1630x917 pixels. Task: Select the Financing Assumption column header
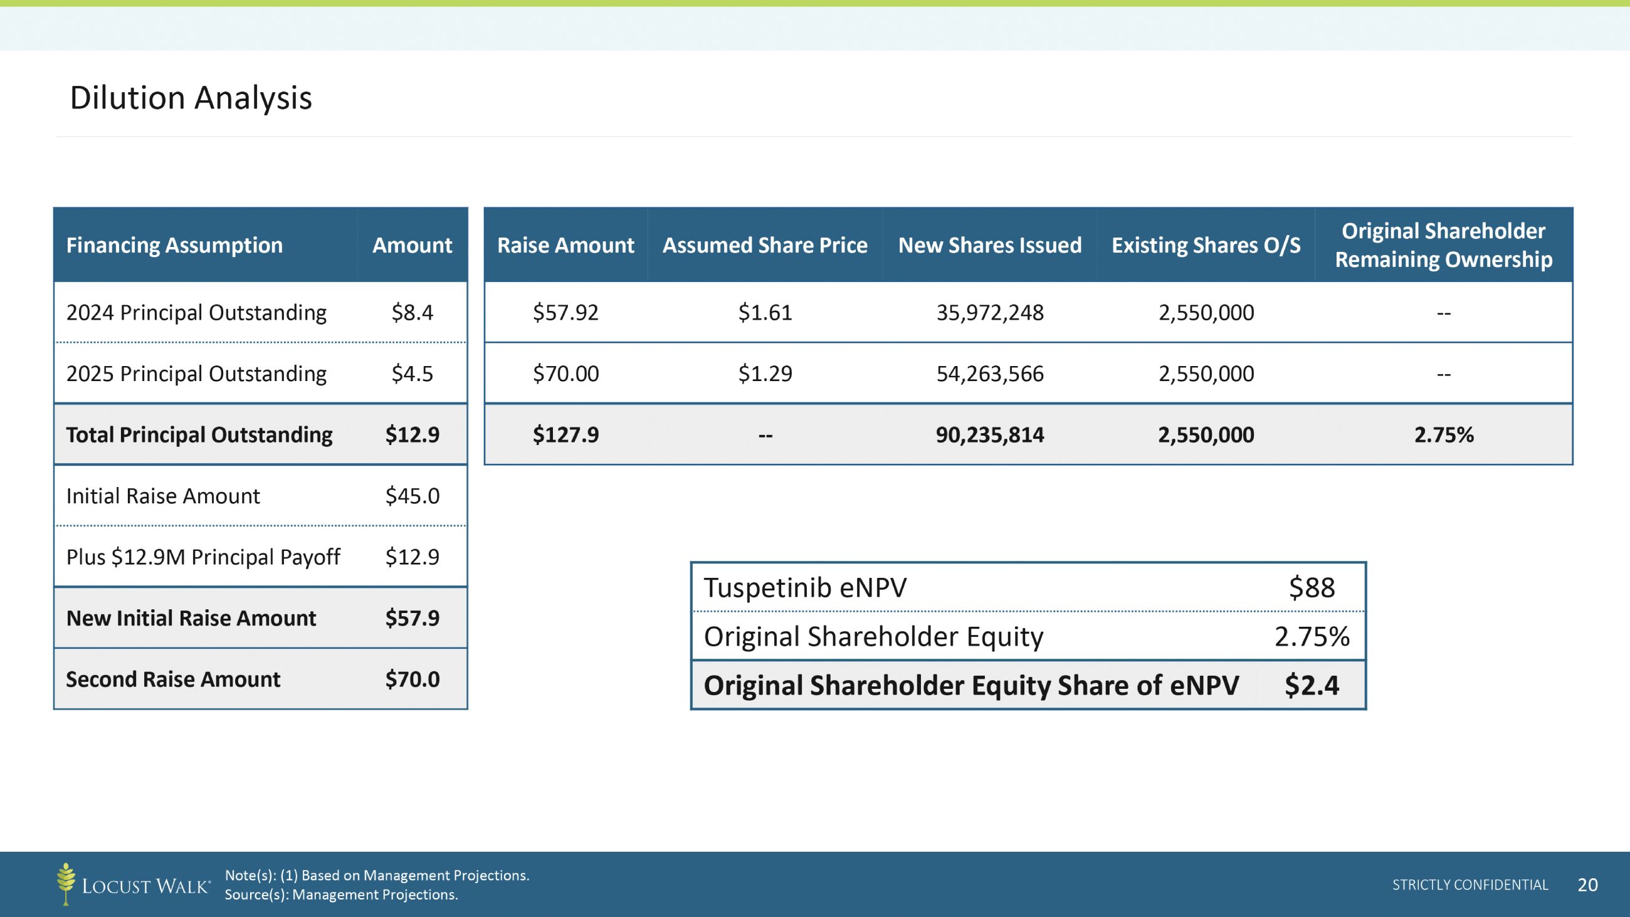click(175, 246)
